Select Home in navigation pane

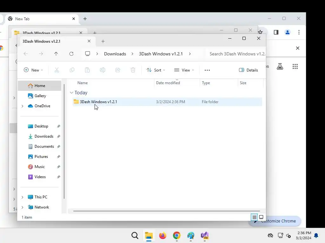click(40, 85)
